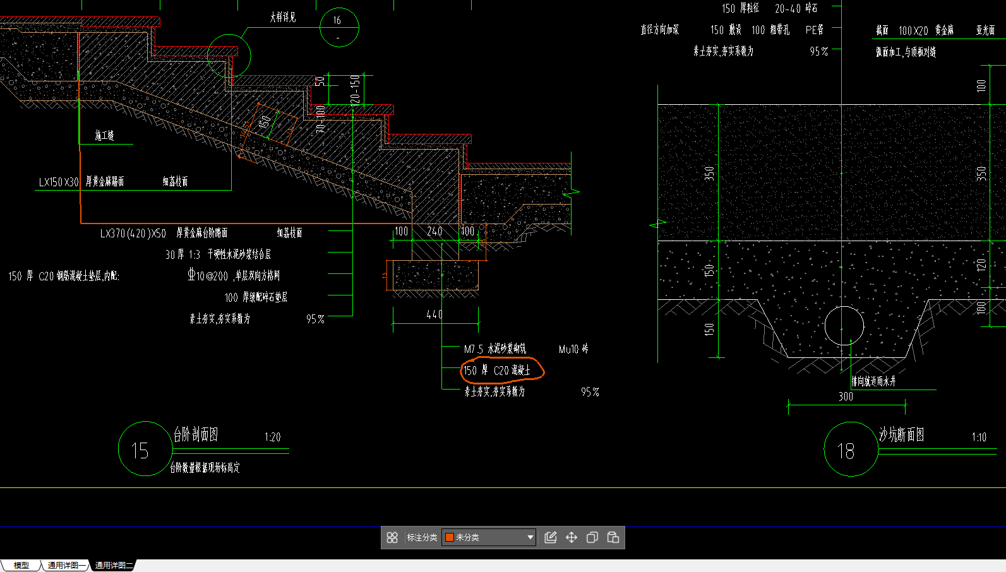Click the 大样详见 callout text
The height and width of the screenshot is (572, 1006).
(x=283, y=18)
